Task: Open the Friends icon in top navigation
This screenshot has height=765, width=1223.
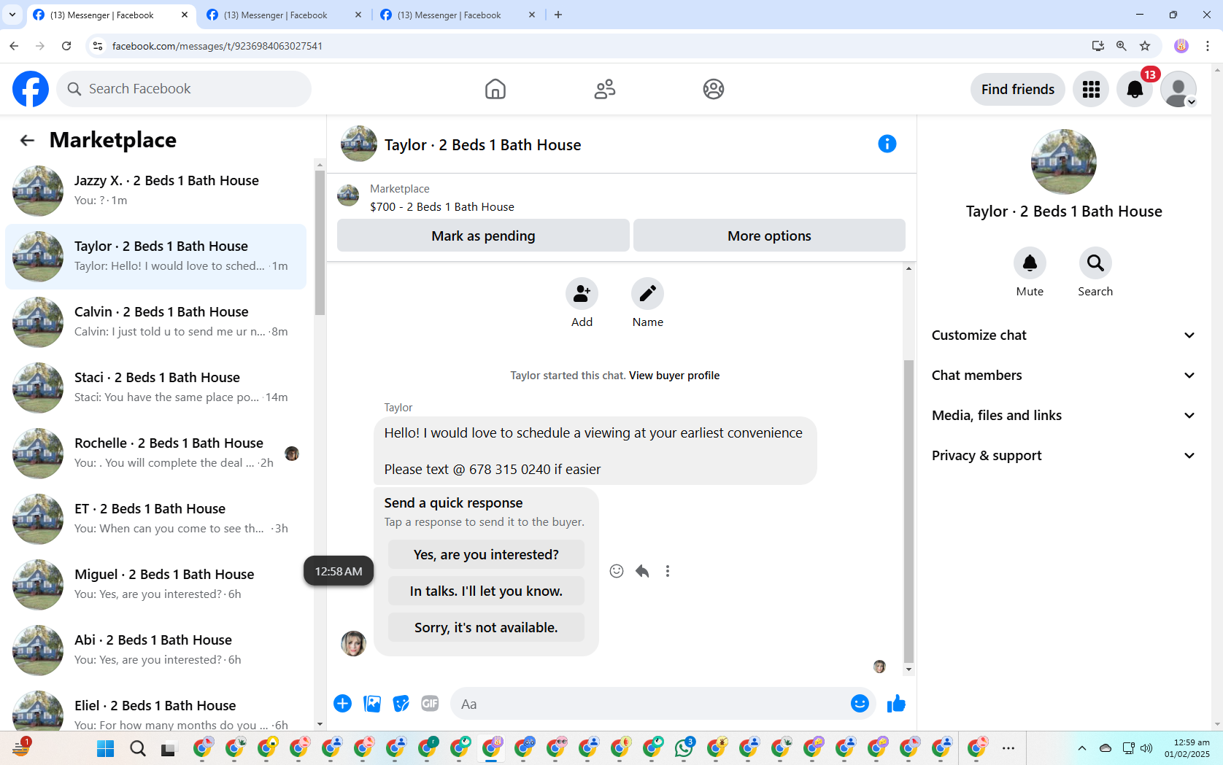Action: coord(605,89)
